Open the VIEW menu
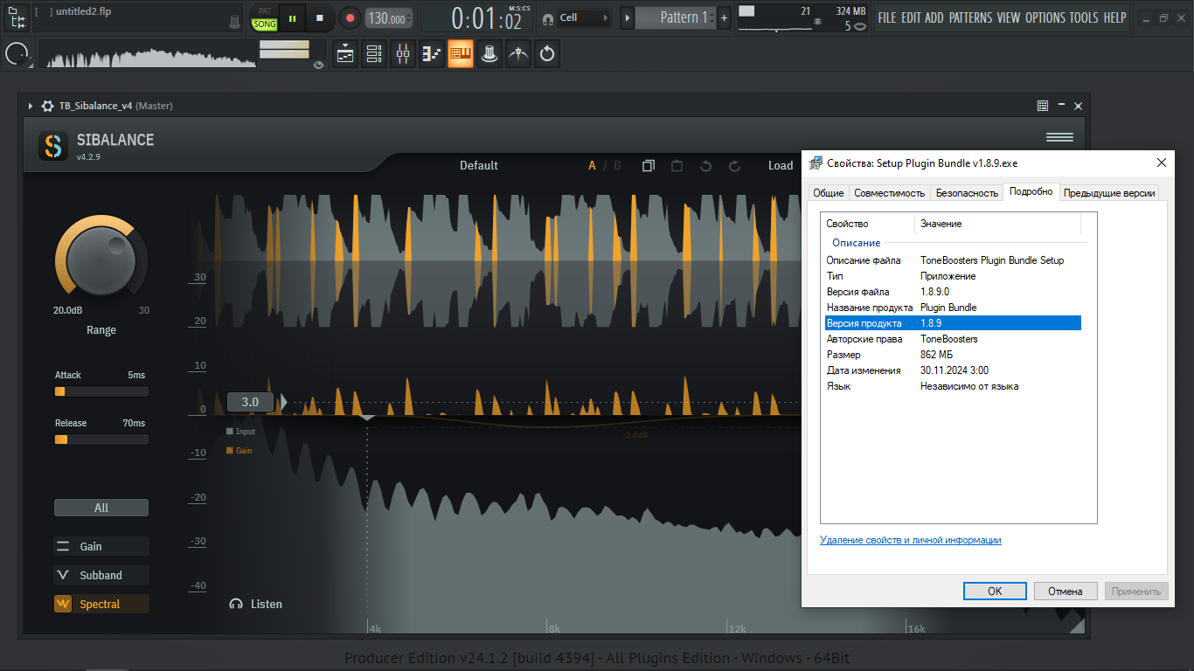This screenshot has width=1194, height=671. (1009, 17)
